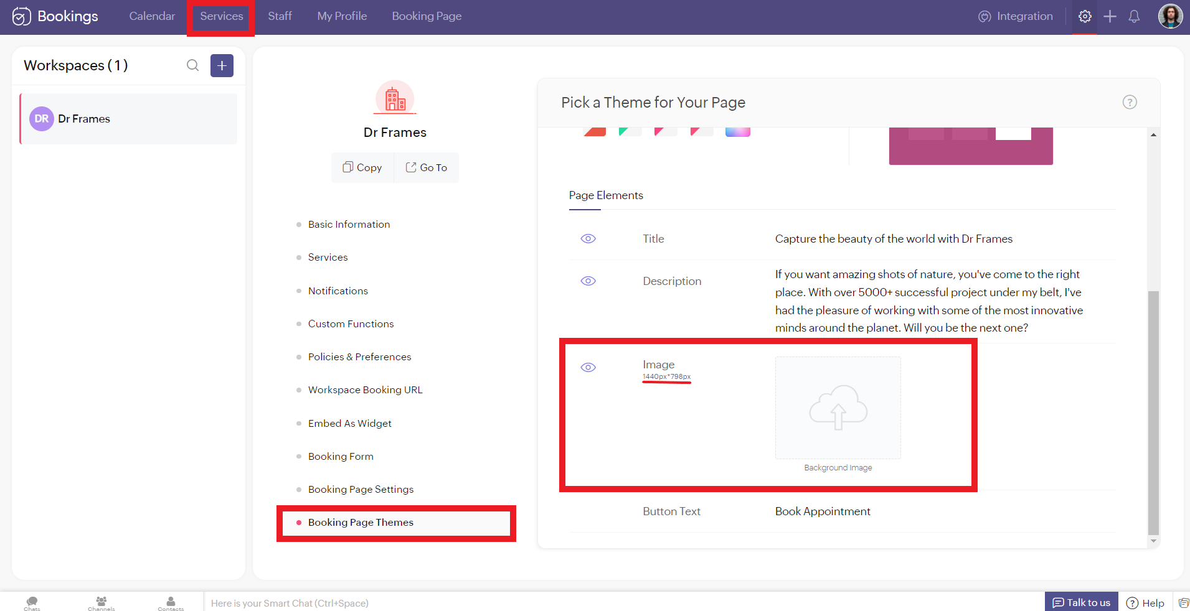Viewport: 1190px width, 611px height.
Task: Edit the Title text field
Action: pyautogui.click(x=894, y=239)
